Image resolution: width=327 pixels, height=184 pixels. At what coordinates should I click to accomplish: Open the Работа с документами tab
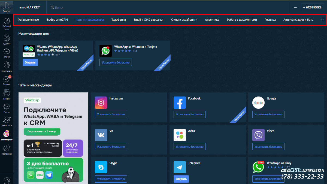click(242, 20)
